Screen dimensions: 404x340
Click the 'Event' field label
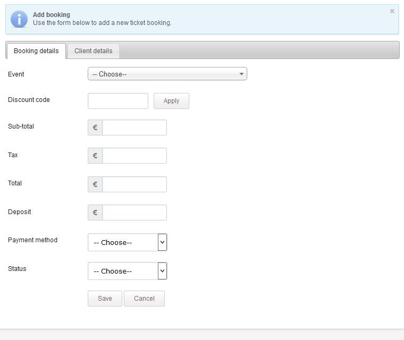click(16, 74)
